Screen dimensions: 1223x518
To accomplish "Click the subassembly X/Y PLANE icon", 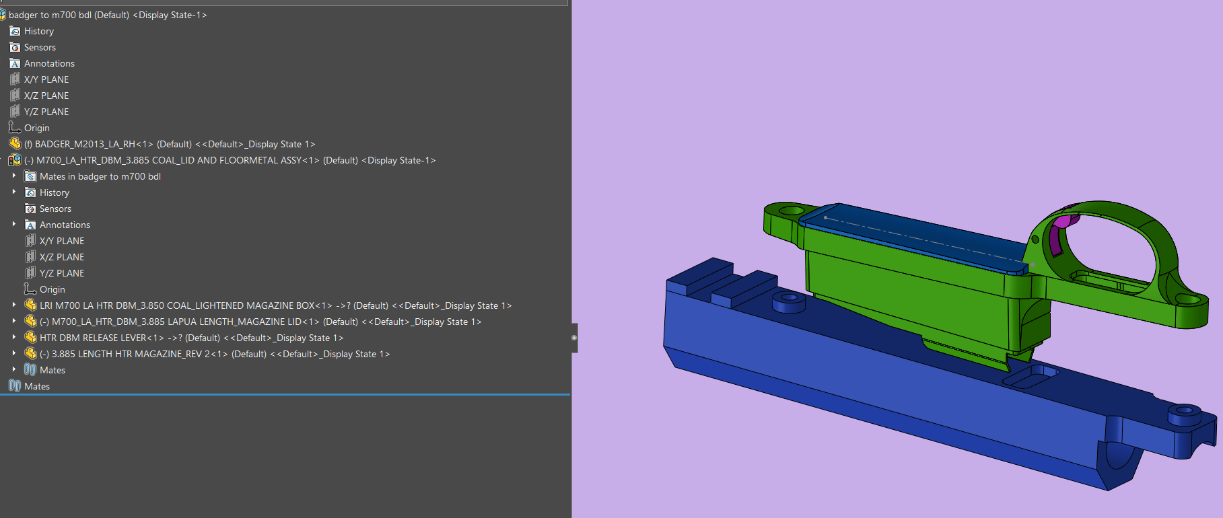I will tap(30, 241).
